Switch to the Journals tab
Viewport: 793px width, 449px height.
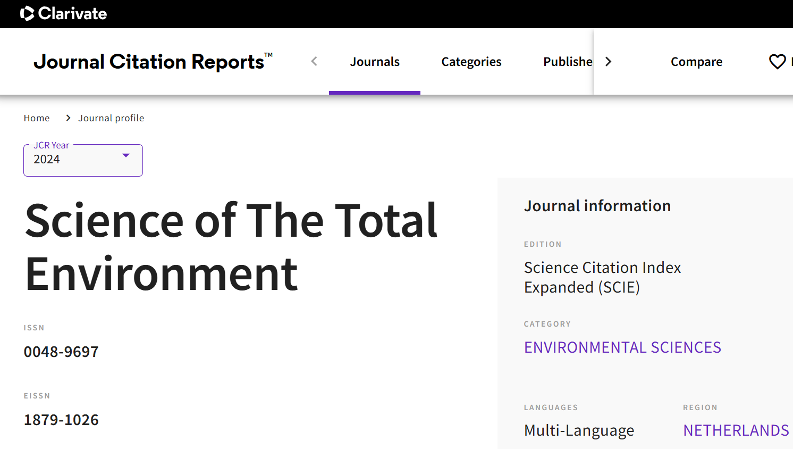[x=375, y=62]
